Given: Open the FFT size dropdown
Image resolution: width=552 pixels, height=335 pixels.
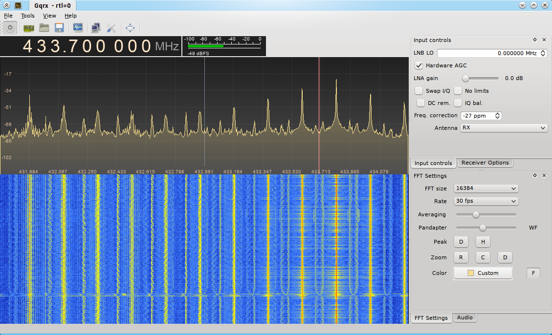Looking at the screenshot, I should pyautogui.click(x=486, y=188).
